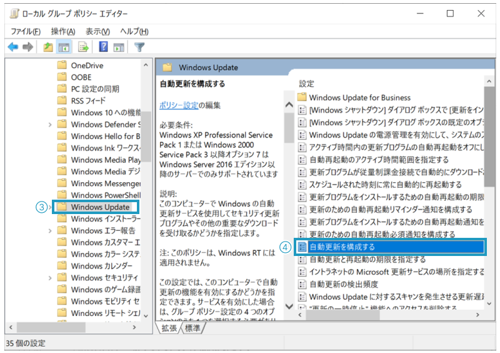Click tree pane horizontal scroll right arrow
The image size is (500, 353).
click(134, 327)
